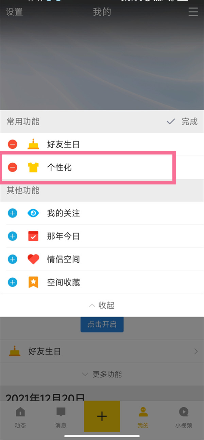Viewport: 204px width, 440px height.
Task: Remove 好友生日 with red minus button
Action: (13, 144)
